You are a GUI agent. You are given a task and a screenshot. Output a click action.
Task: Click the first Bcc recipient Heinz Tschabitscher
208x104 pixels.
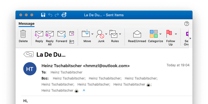pos(69,78)
